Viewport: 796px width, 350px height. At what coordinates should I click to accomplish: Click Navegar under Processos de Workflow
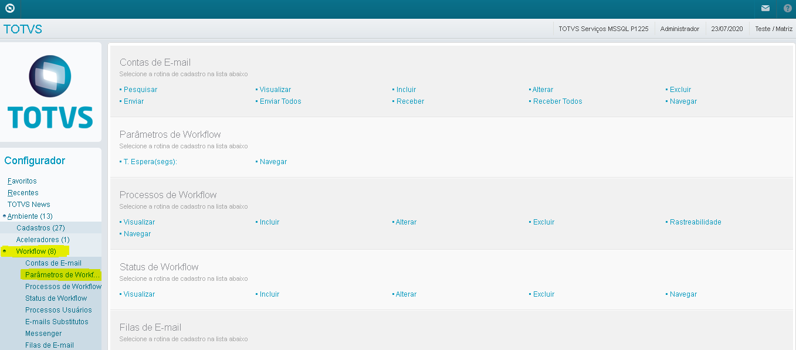coord(137,234)
